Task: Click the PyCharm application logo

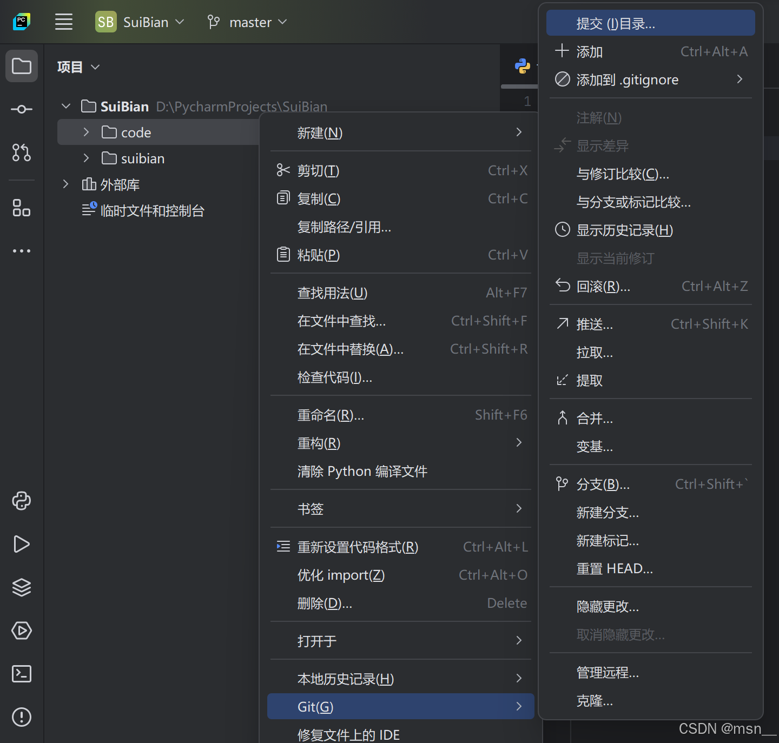Action: pos(21,22)
